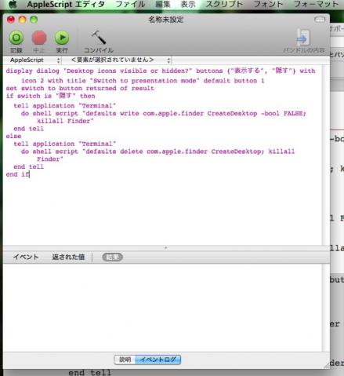Viewport: 344px width, 376px height.
Task: Open the ファイル menu
Action: pyautogui.click(x=130, y=4)
